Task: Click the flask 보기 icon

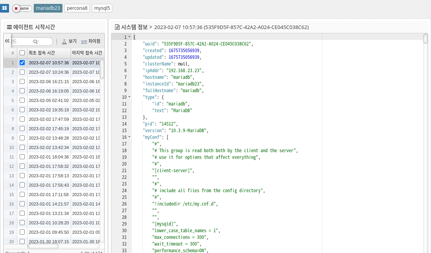Action: (x=64, y=42)
